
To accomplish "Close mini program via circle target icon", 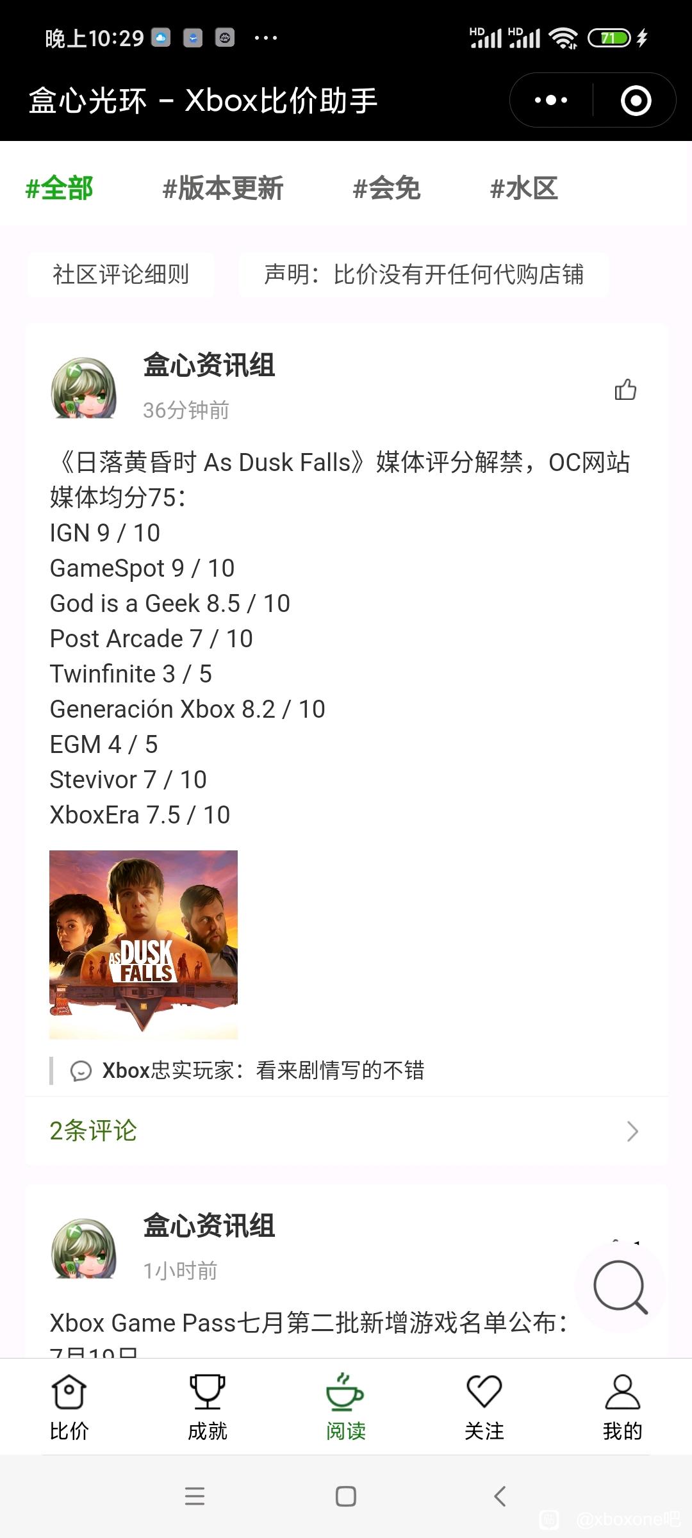I will tap(636, 101).
